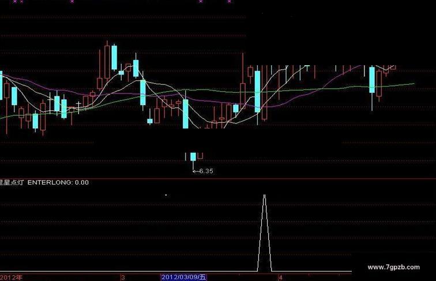Click the 2012年 year label on time axis
The height and width of the screenshot is (281, 436).
(11, 278)
